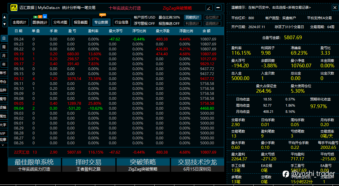Close the info panel with X
This screenshot has height=186, width=339.
click(335, 8)
